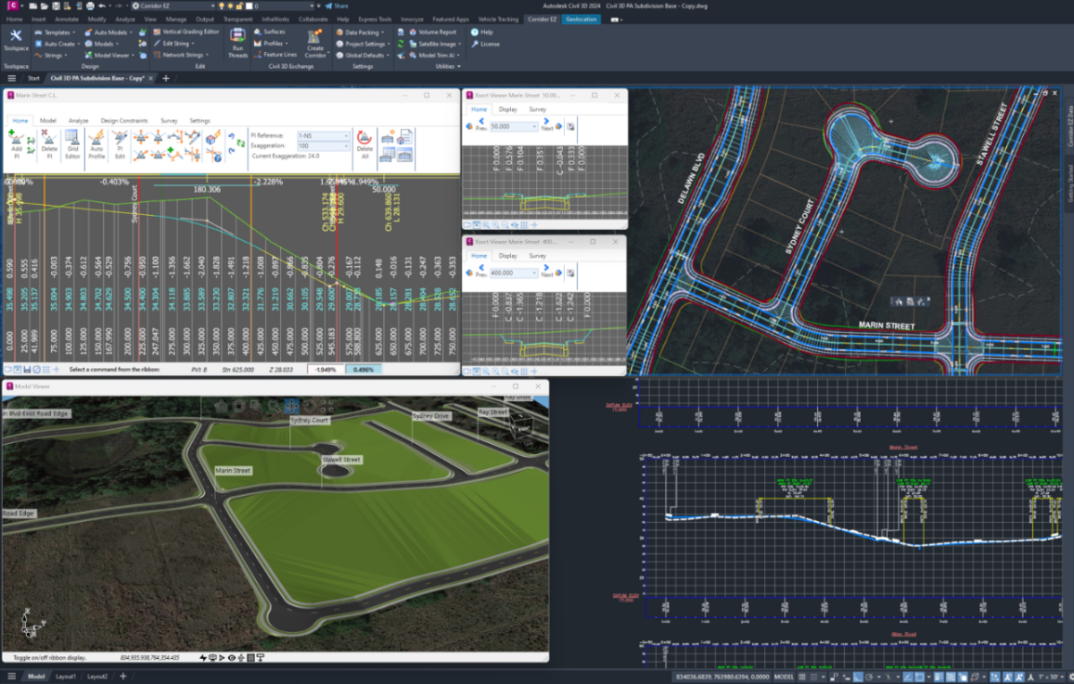This screenshot has width=1074, height=684.
Task: Click the Sydney Court label in Model Viewer
Action: coord(309,420)
